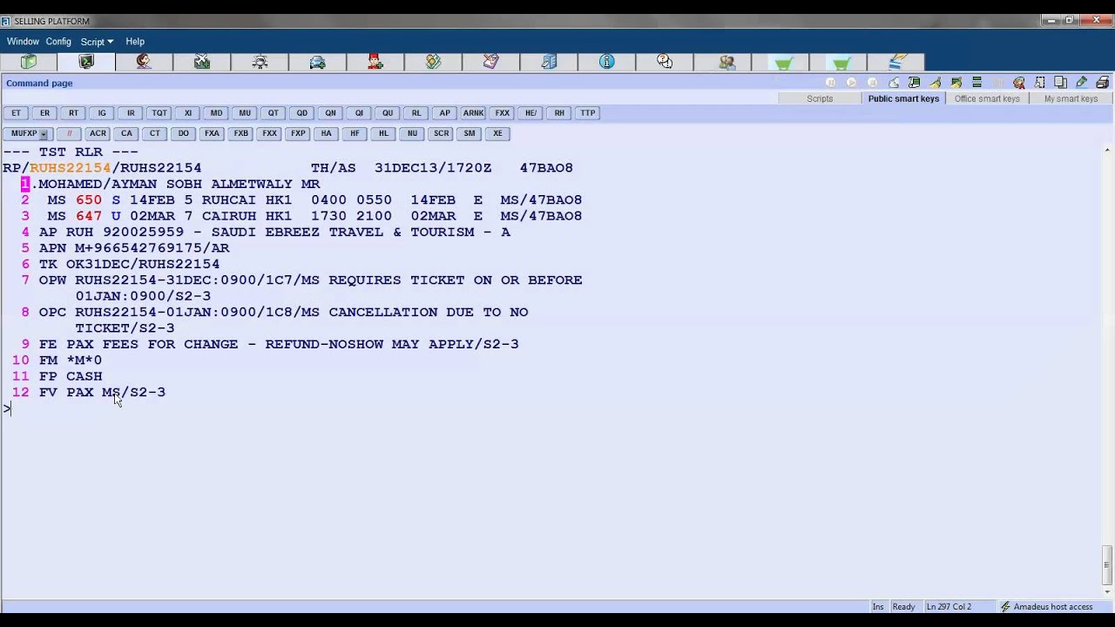This screenshot has height=627, width=1115.
Task: Click the HE/ smart key button
Action: [530, 113]
